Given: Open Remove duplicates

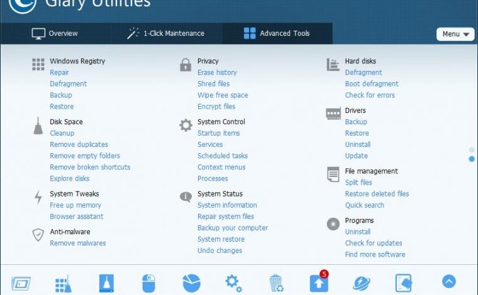Looking at the screenshot, I should pyautogui.click(x=79, y=144).
